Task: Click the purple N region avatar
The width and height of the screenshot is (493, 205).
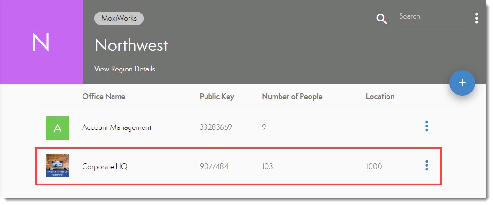Action: pyautogui.click(x=41, y=42)
